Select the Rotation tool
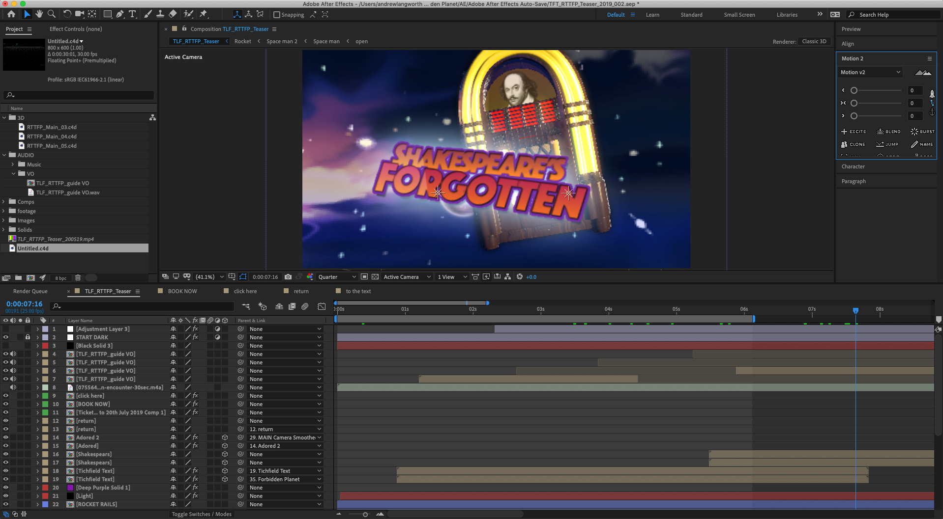The height and width of the screenshot is (519, 943). (x=67, y=14)
